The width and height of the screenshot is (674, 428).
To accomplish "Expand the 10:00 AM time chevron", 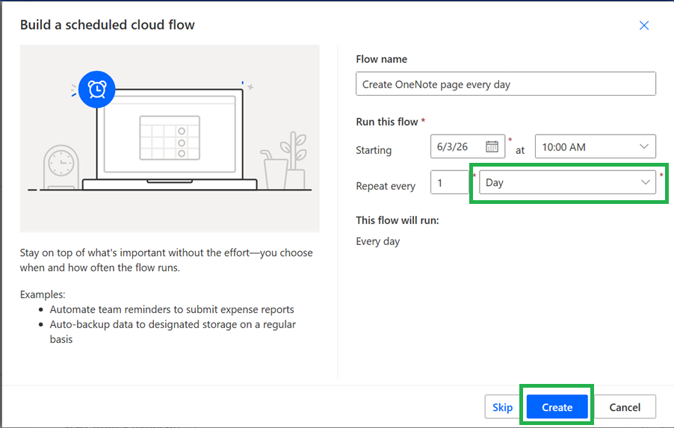I will [644, 146].
